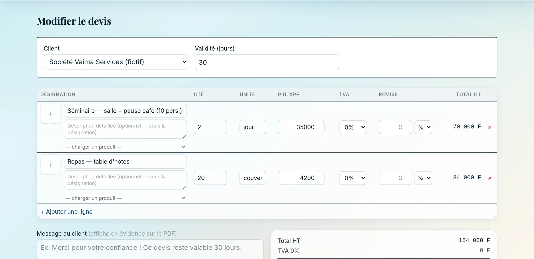Focus the Séminaire detailed description box
This screenshot has height=259, width=534.
[125, 129]
